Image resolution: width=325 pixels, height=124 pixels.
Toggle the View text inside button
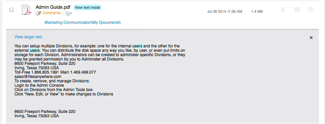click(87, 7)
